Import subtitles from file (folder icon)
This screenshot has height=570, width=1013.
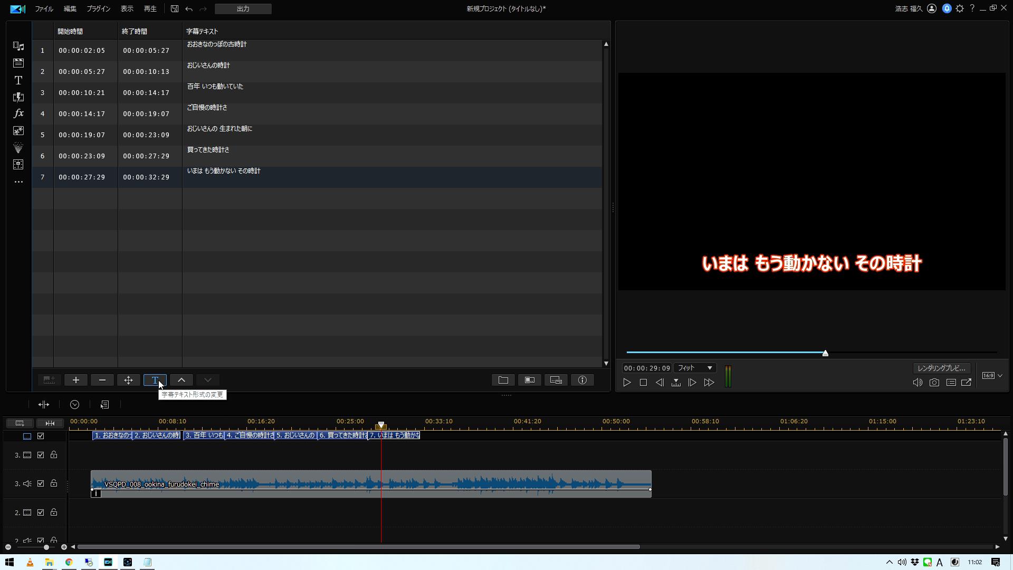pos(503,380)
